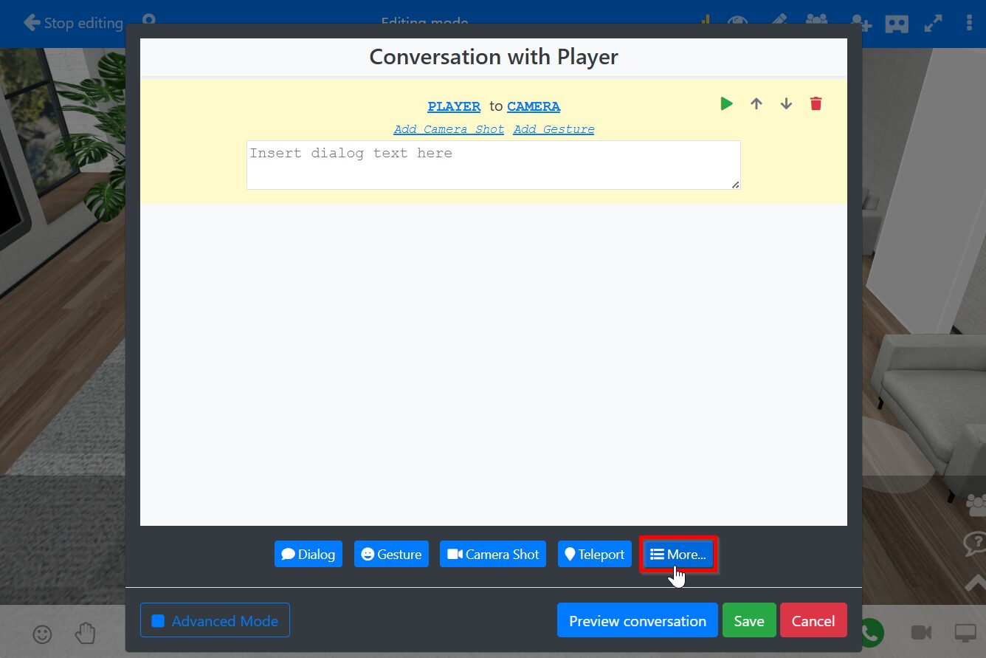Delete dialog line with red trash icon
Screen dimensions: 986x658
816,104
